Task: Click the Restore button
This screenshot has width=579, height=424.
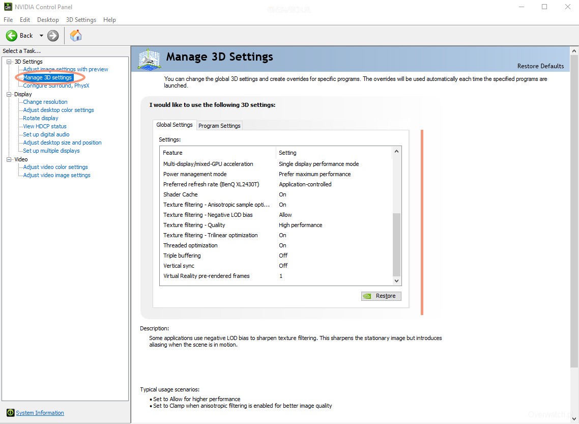Action: coord(381,296)
